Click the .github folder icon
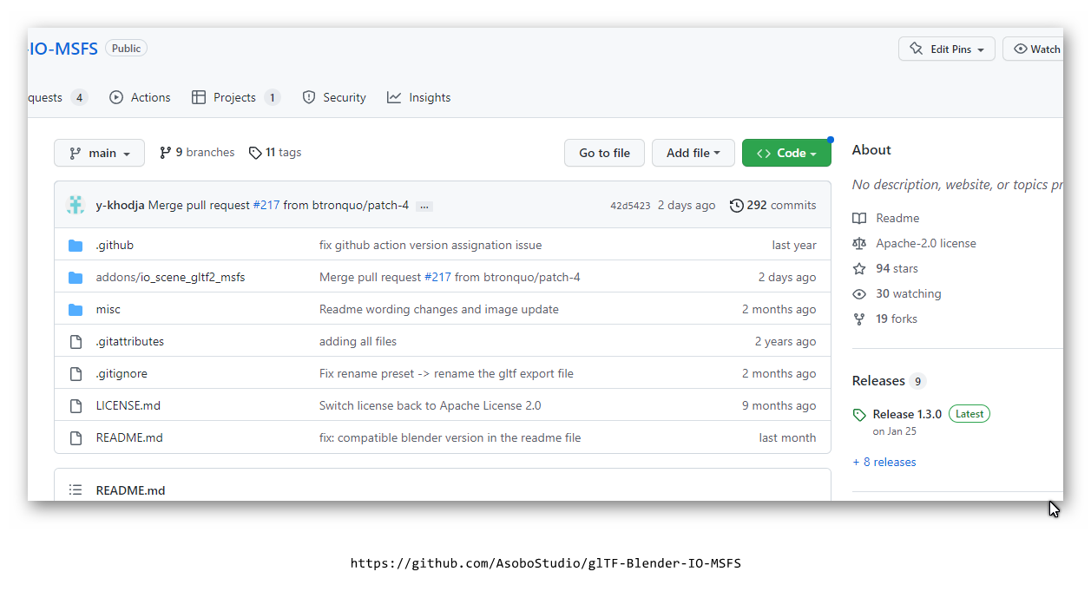Image resolution: width=1091 pixels, height=598 pixels. coord(76,246)
